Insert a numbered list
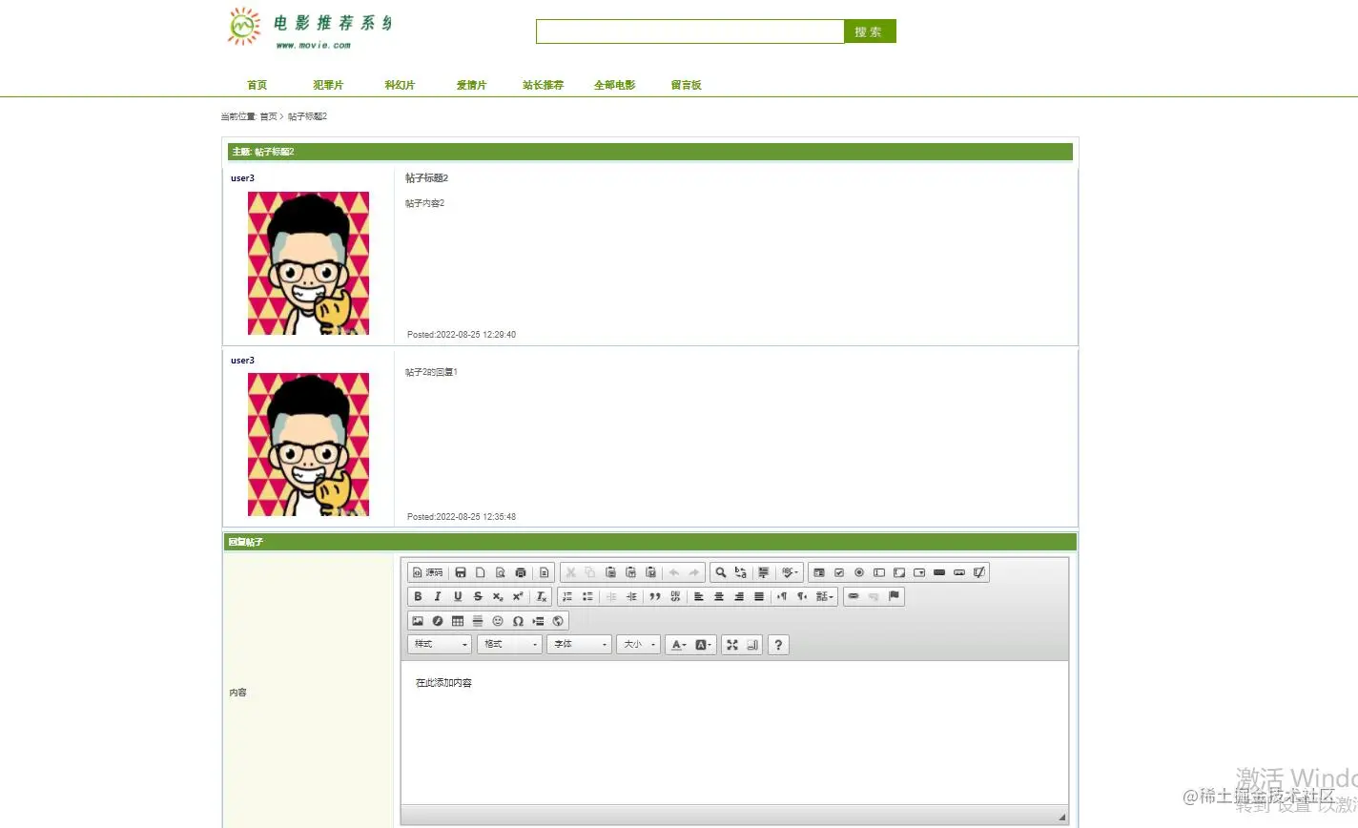Viewport: 1358px width, 828px height. click(x=567, y=596)
